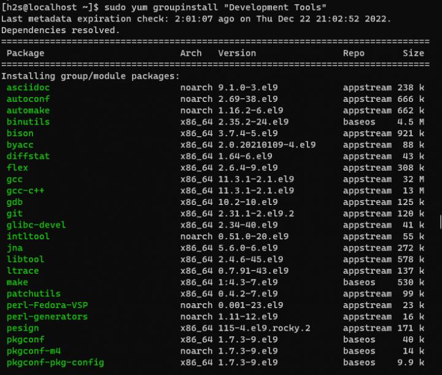Click the Version column header
Image resolution: width=442 pixels, height=375 pixels.
point(237,53)
